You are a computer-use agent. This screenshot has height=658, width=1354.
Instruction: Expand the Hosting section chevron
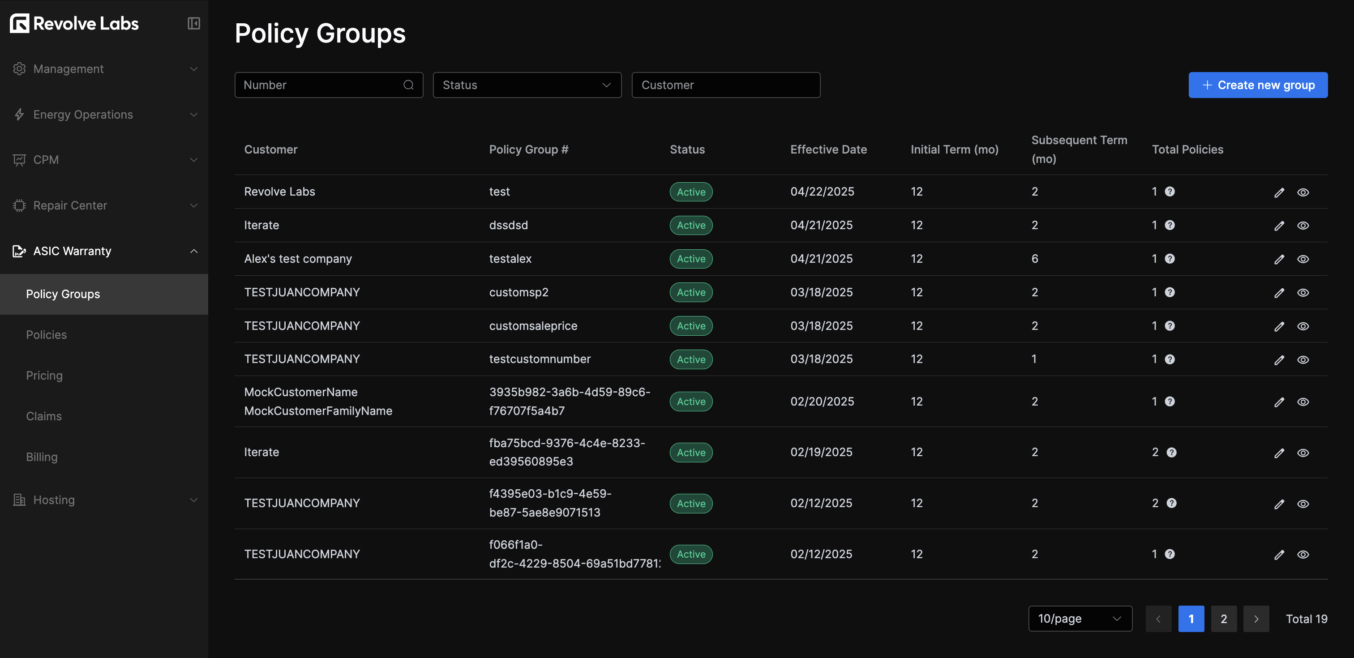click(193, 500)
